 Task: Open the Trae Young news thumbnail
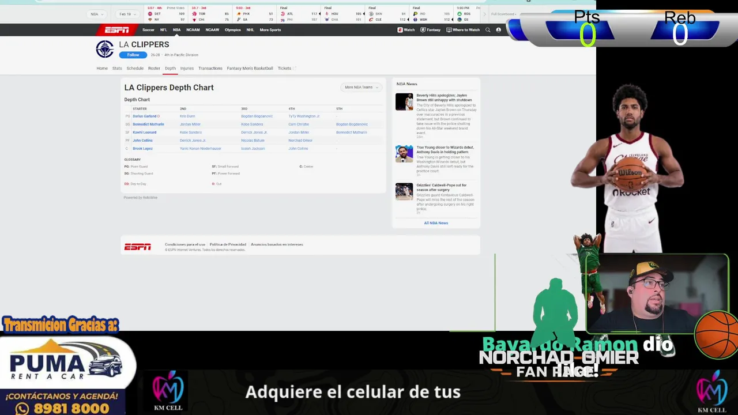point(404,154)
